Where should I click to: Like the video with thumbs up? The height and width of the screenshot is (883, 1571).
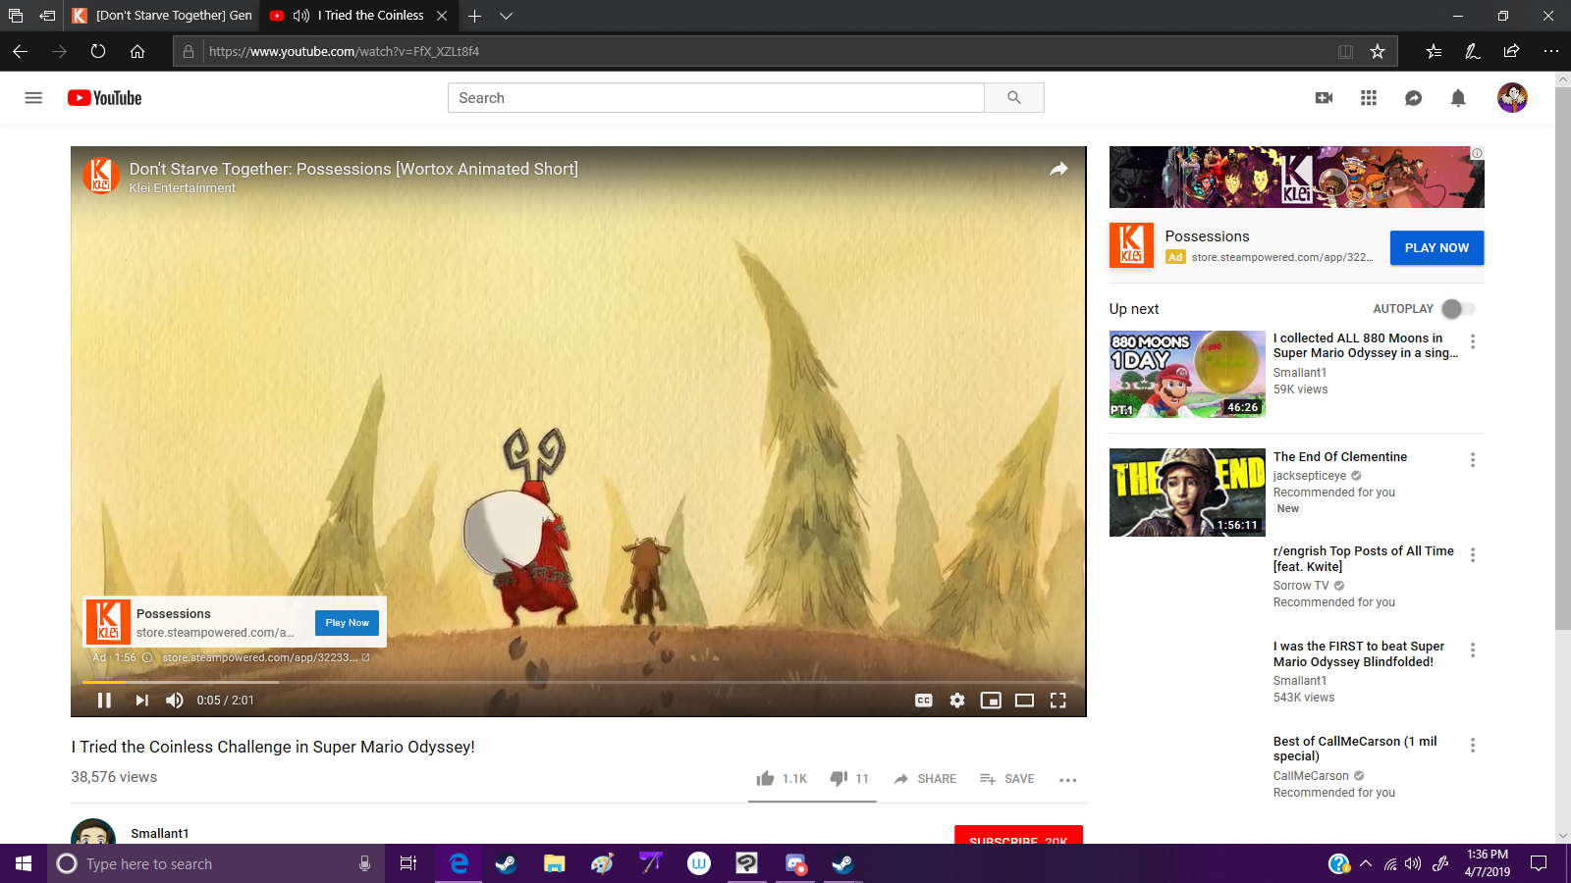coord(766,779)
